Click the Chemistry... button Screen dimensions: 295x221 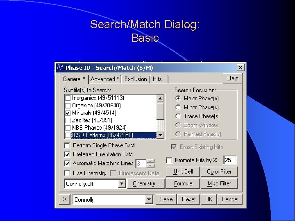146,184
